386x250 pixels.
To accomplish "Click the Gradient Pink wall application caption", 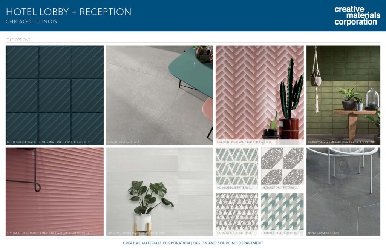I will pos(244,142).
